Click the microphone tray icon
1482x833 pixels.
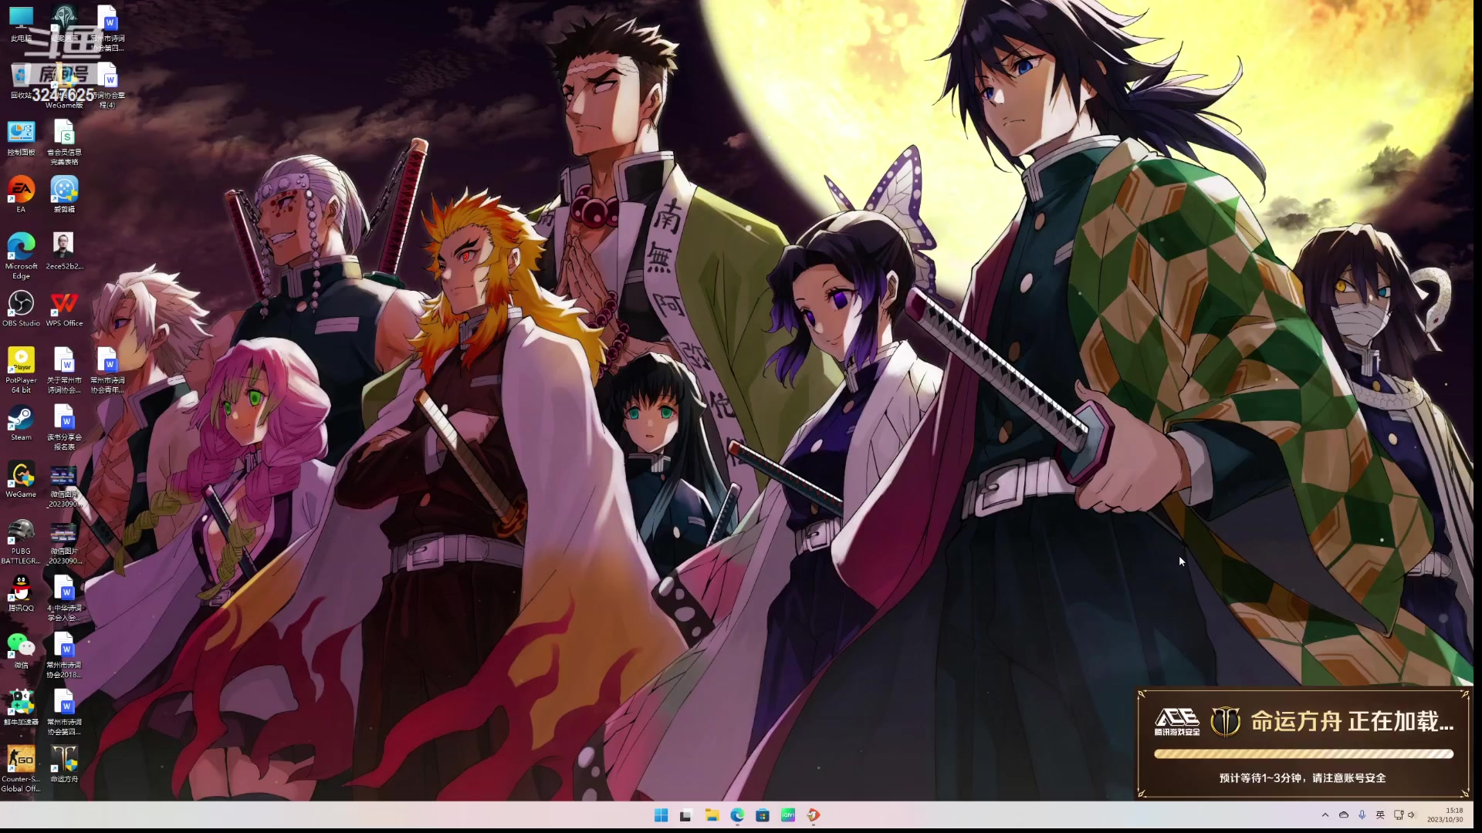[1362, 815]
